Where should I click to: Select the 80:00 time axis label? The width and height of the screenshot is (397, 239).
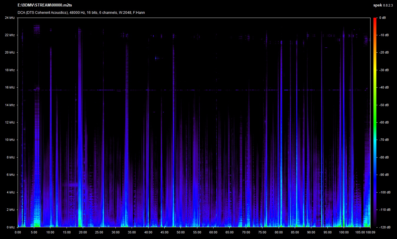click(x=279, y=232)
